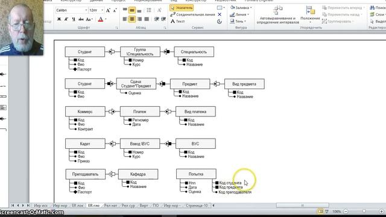Click the 106% zoom level
This screenshot has width=386, height=217.
point(337,212)
